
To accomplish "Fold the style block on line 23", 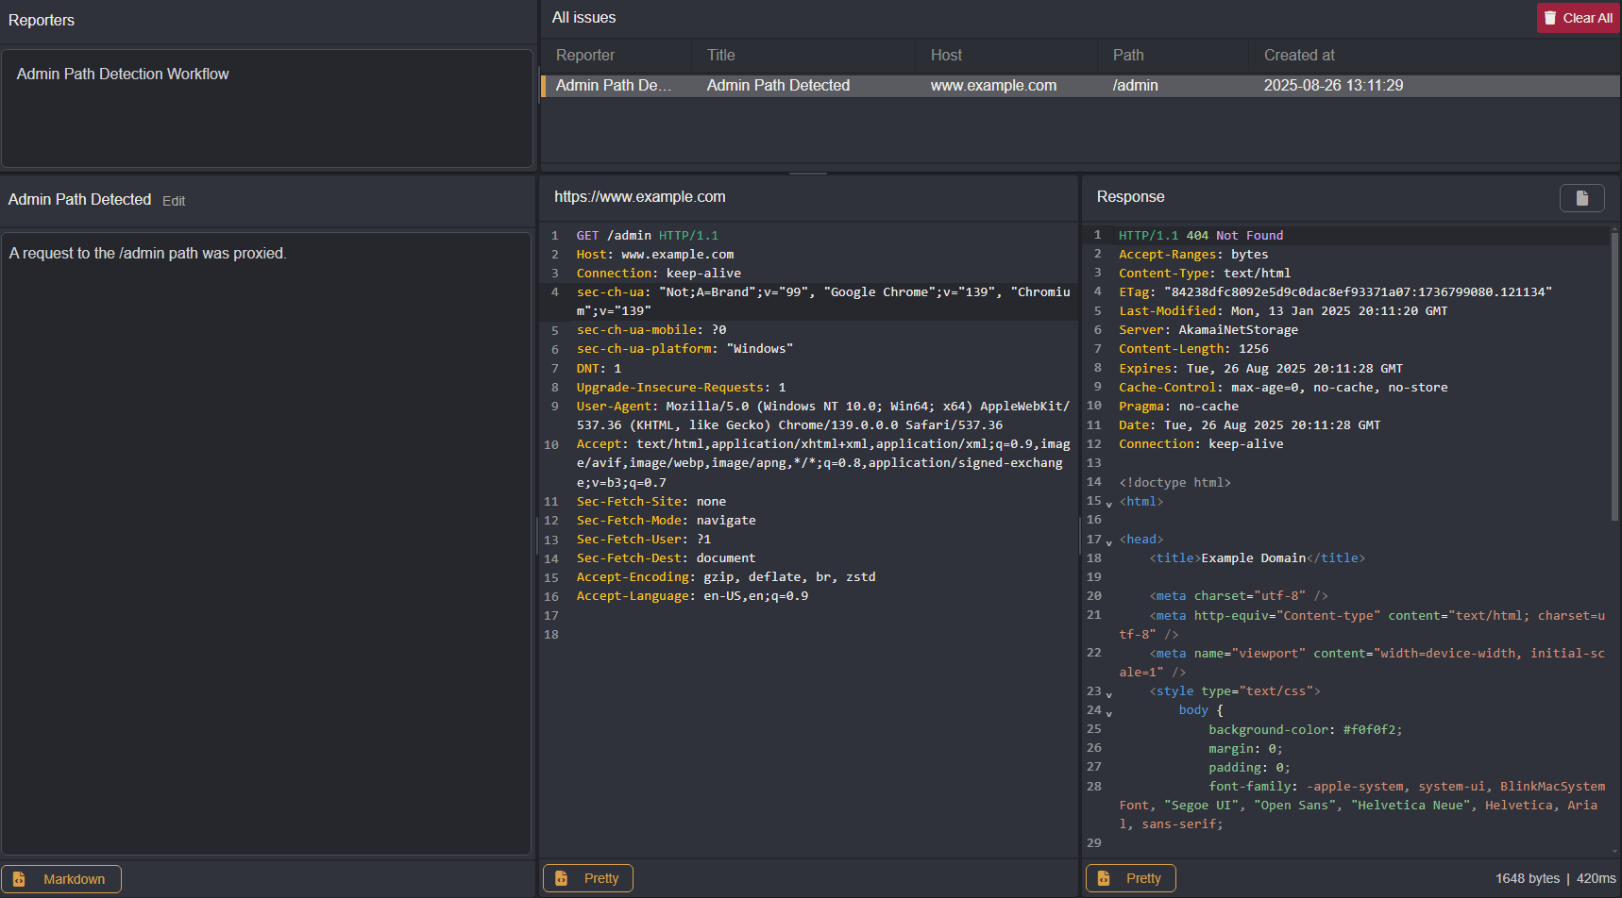I will pos(1108,693).
